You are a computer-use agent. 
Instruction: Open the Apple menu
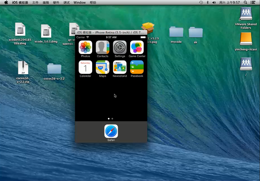point(6,2)
